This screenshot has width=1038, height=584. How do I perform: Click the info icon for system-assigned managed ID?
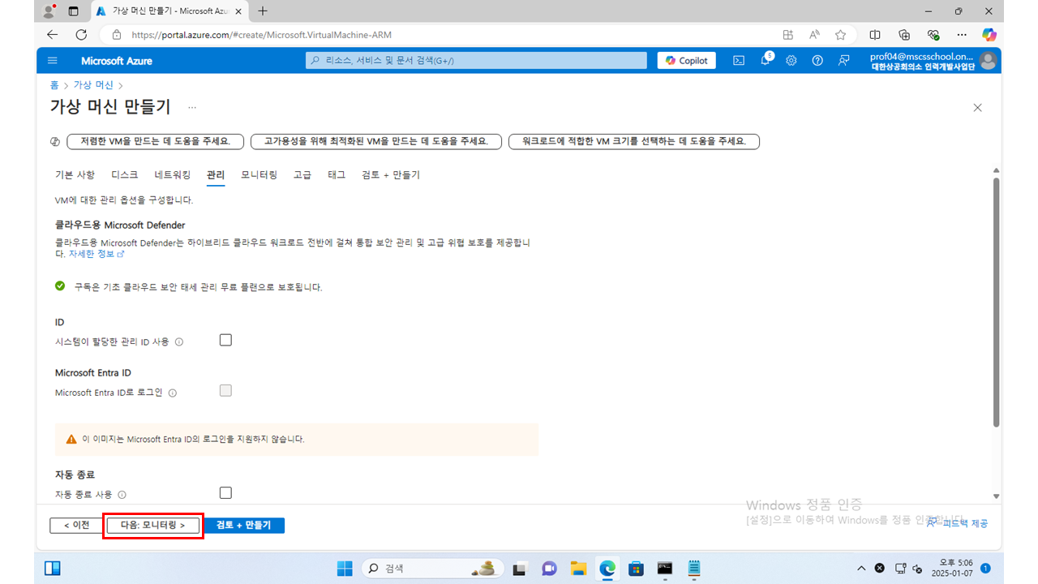click(x=179, y=342)
